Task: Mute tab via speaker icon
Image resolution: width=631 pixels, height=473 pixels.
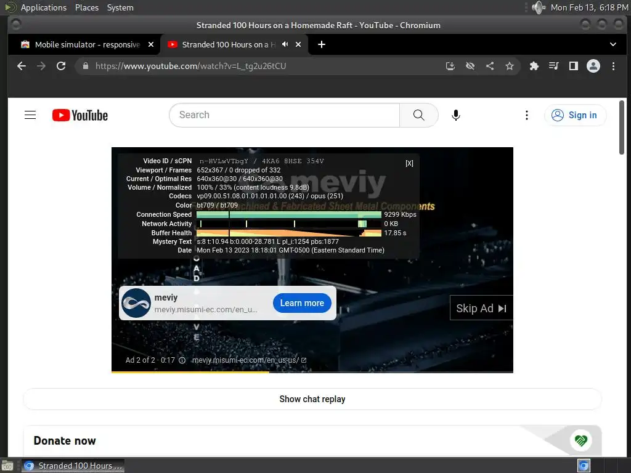Action: [285, 44]
